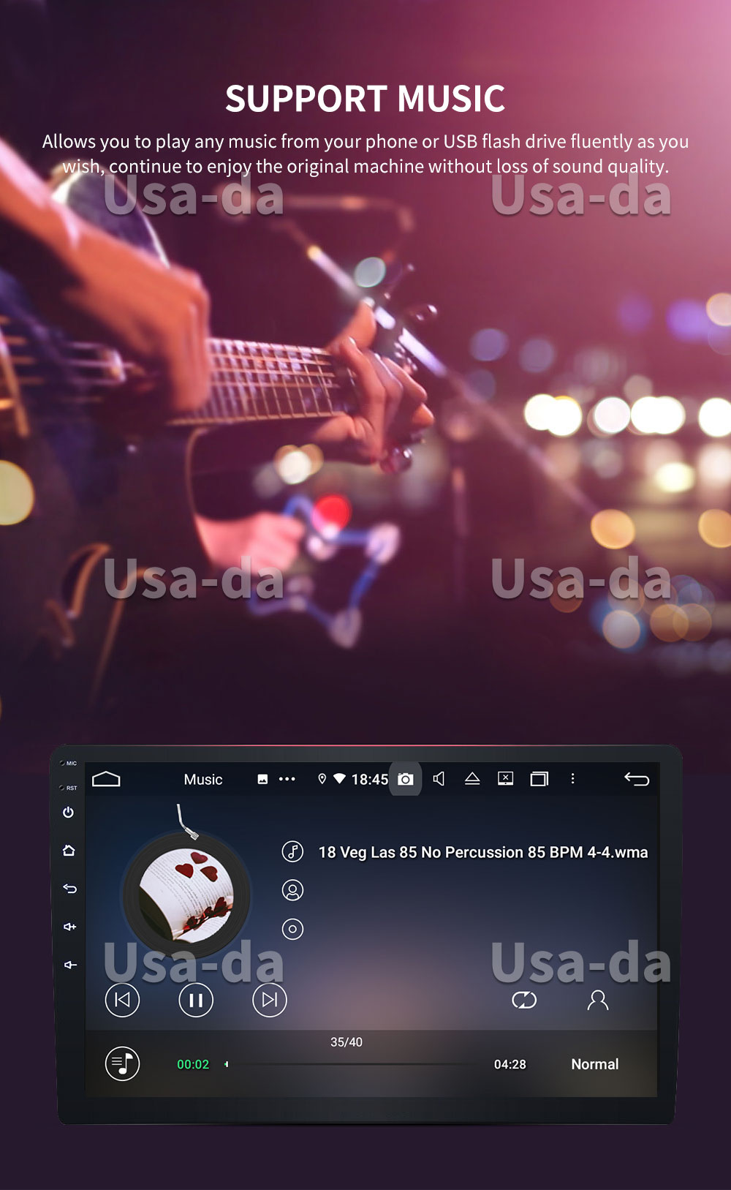Tap the camera screenshot icon
This screenshot has height=1190, width=731.
coord(406,779)
